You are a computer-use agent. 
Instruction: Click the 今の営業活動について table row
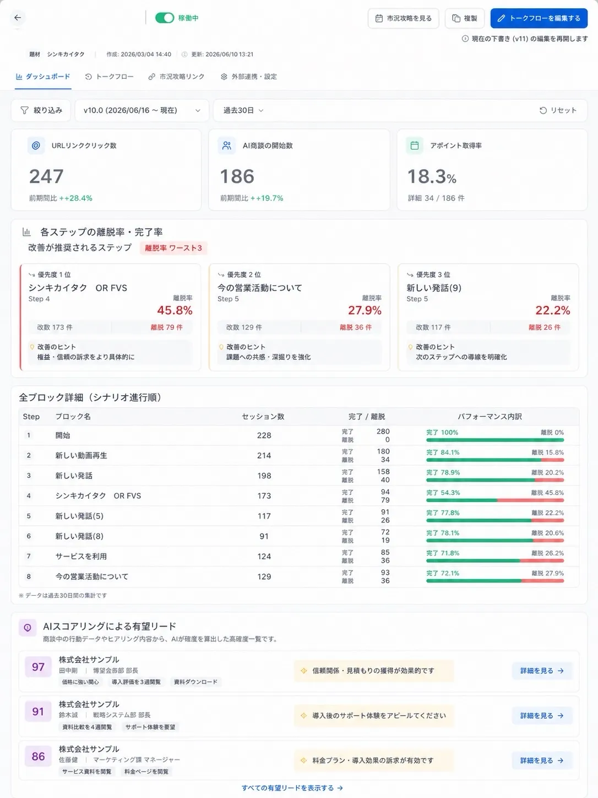[x=299, y=576]
